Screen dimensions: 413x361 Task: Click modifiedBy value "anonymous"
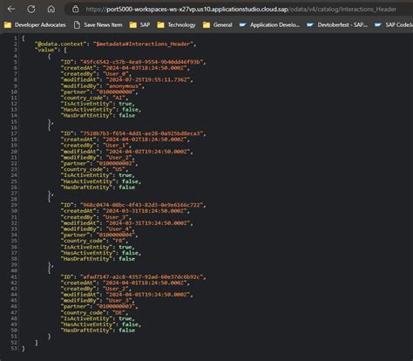pos(124,85)
